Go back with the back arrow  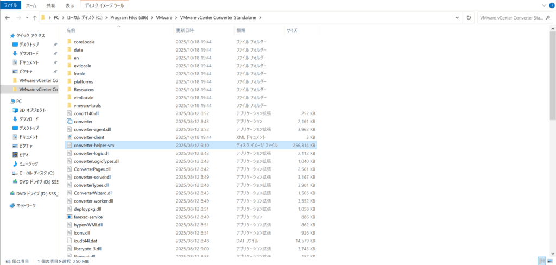7,17
